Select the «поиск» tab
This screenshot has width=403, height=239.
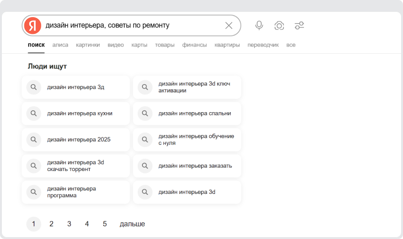coord(36,45)
